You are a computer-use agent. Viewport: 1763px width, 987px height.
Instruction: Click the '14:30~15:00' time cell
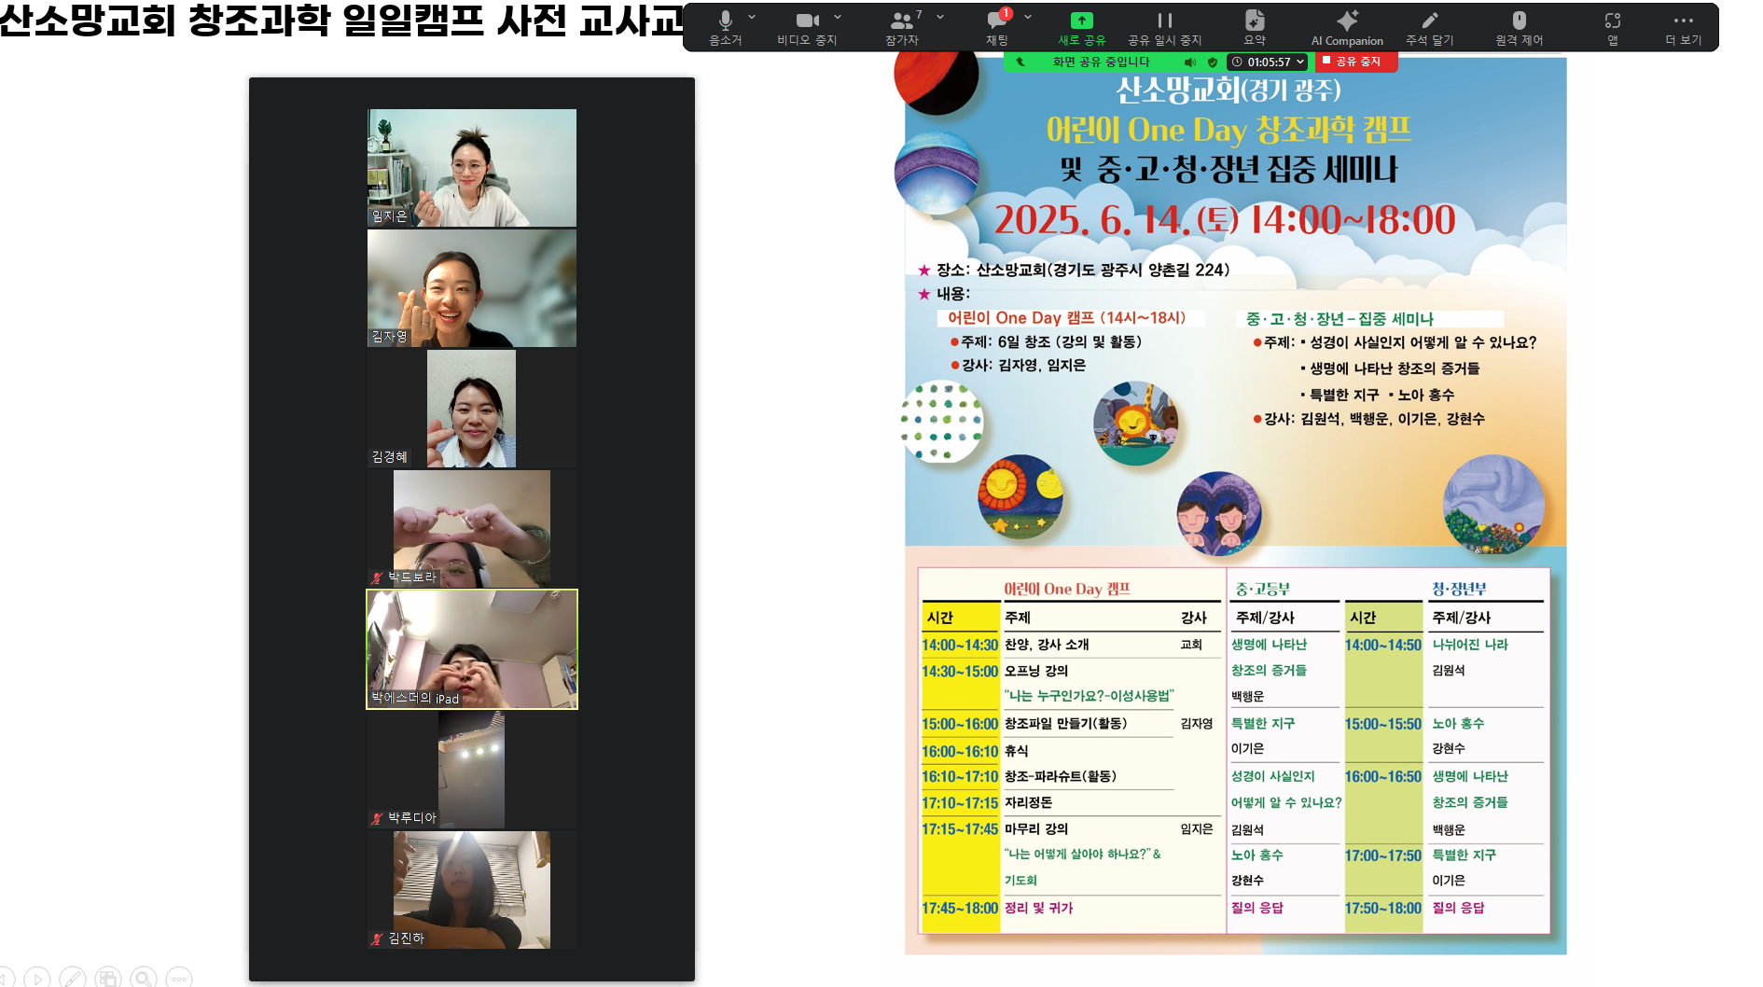(x=960, y=671)
